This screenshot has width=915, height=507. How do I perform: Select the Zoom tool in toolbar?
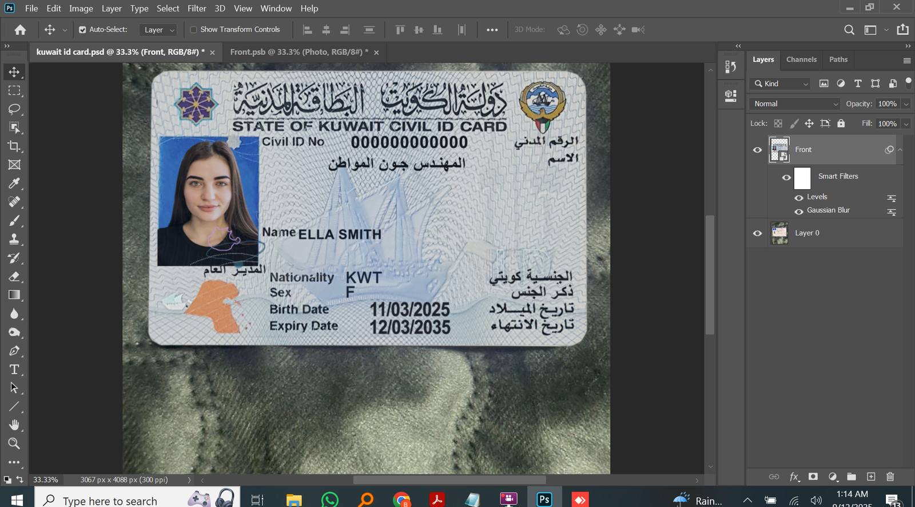click(x=14, y=444)
